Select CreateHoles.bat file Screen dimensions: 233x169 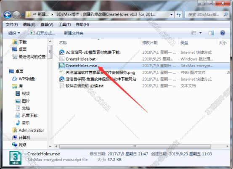[80, 59]
